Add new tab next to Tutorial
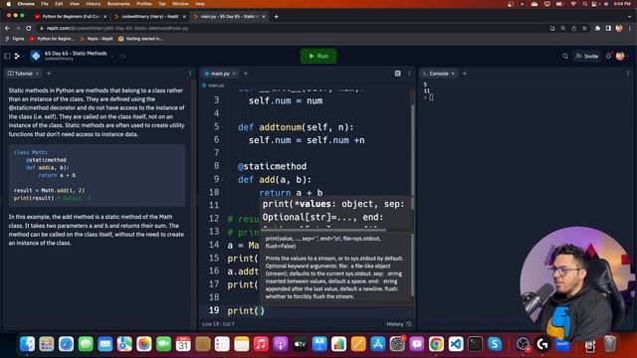Image resolution: width=637 pixels, height=358 pixels. [x=49, y=74]
